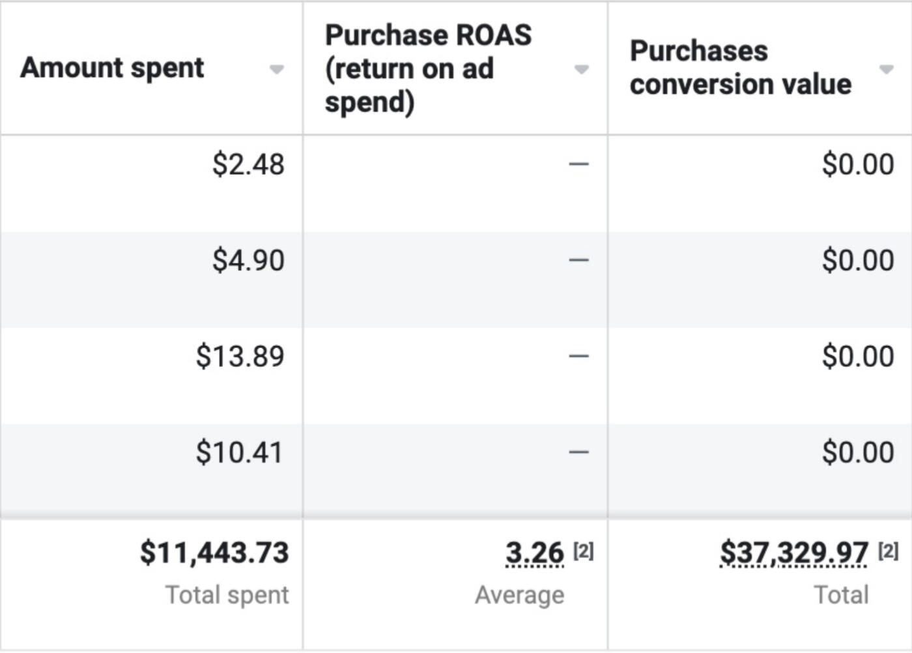Click the footnote marker beside $37,329.97

(888, 551)
